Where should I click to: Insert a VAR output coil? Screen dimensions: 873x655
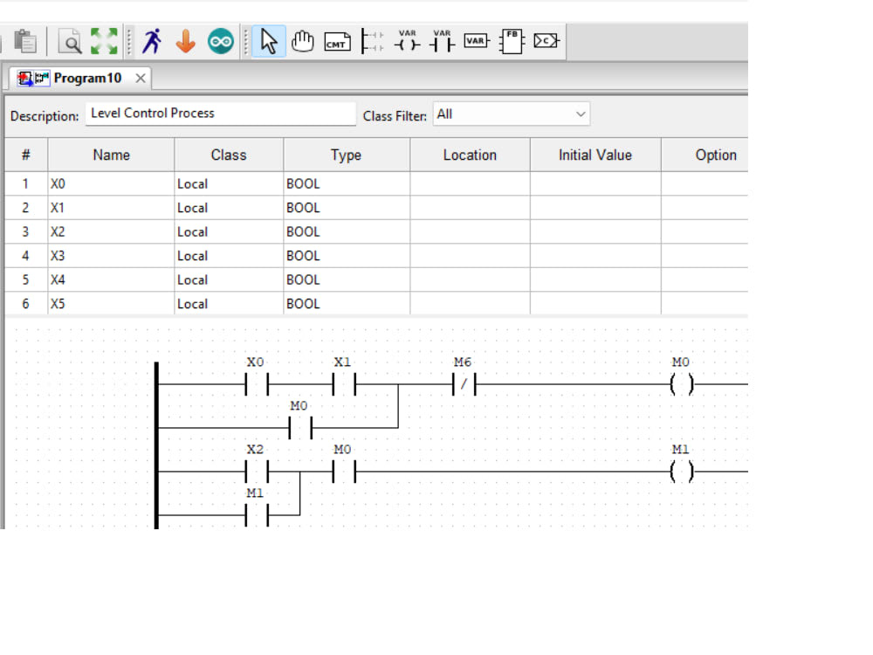pos(407,40)
